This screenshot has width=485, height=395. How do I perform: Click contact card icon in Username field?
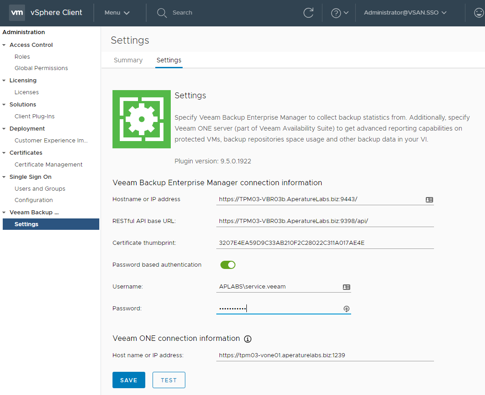coord(346,287)
